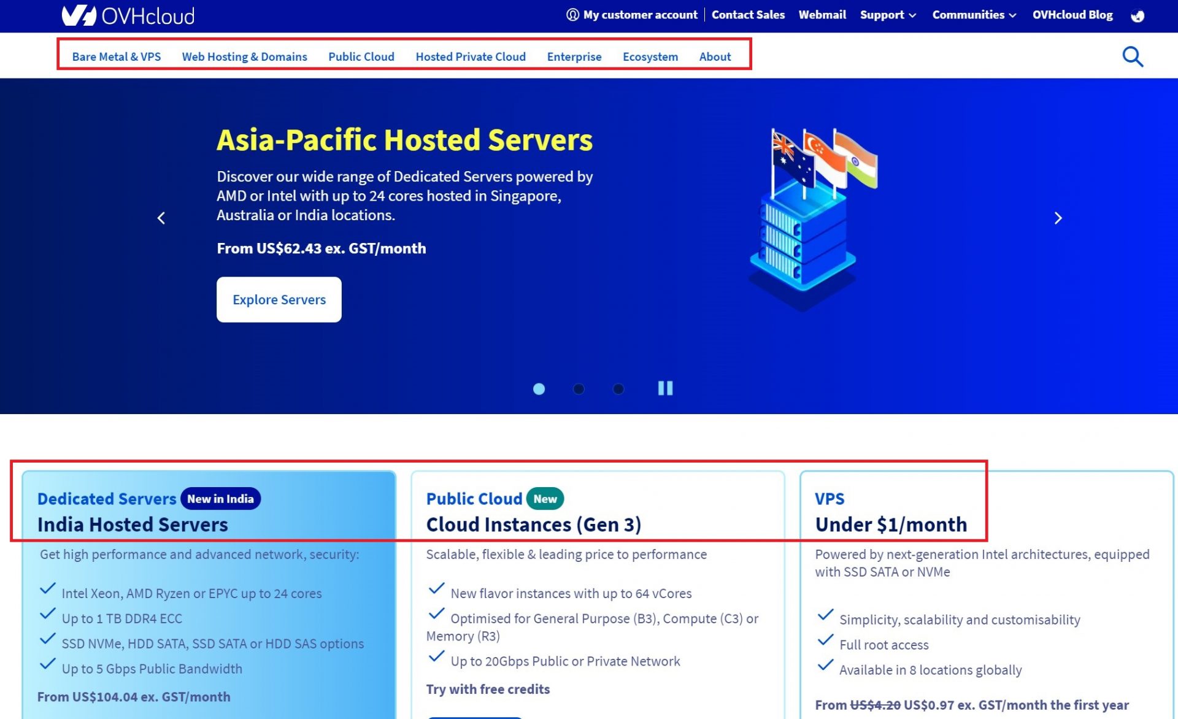Select the third carousel indicator dot

pyautogui.click(x=618, y=388)
